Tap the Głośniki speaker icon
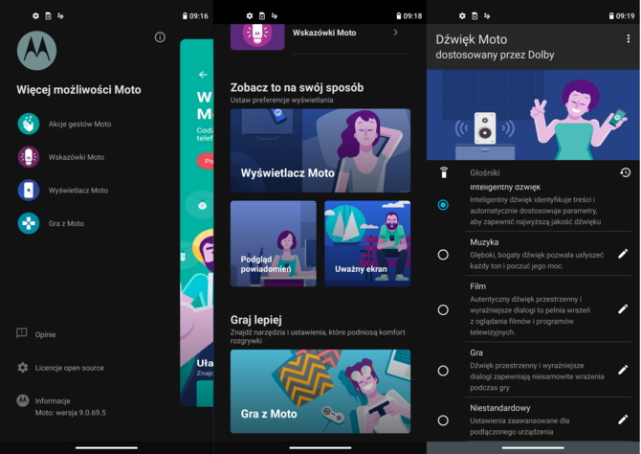Screen dimensions: 641x454 coord(444,172)
